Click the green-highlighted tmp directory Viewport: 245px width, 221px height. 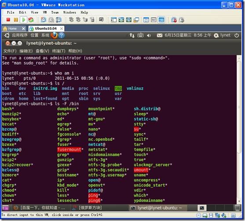coord(118,88)
